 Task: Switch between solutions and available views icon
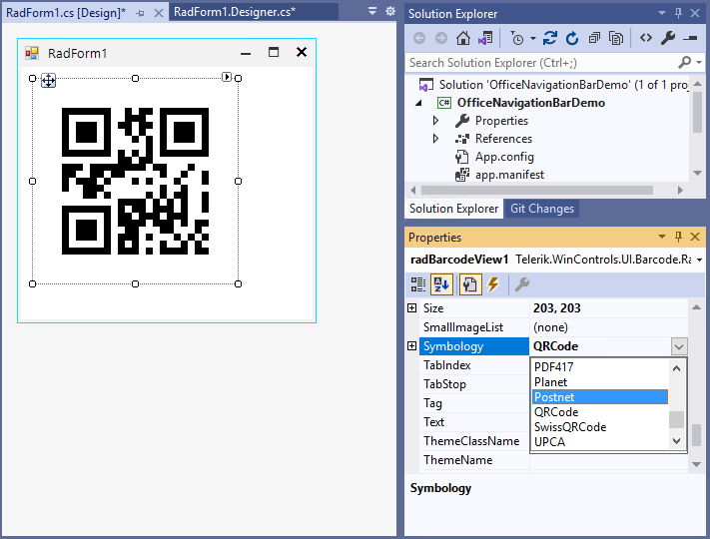485,39
